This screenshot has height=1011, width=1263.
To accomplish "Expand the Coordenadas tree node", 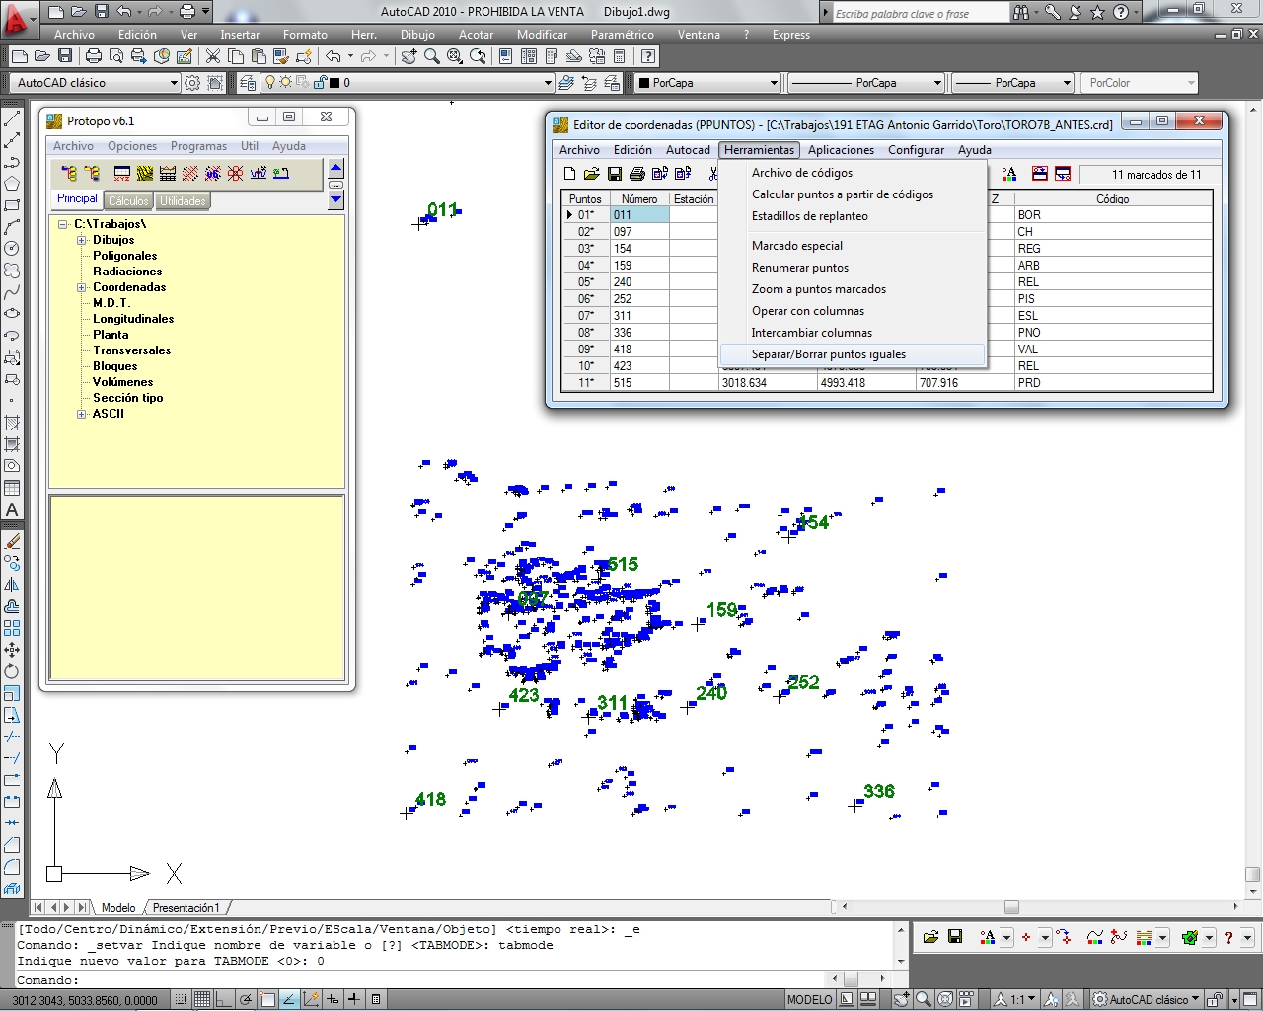I will pos(82,287).
